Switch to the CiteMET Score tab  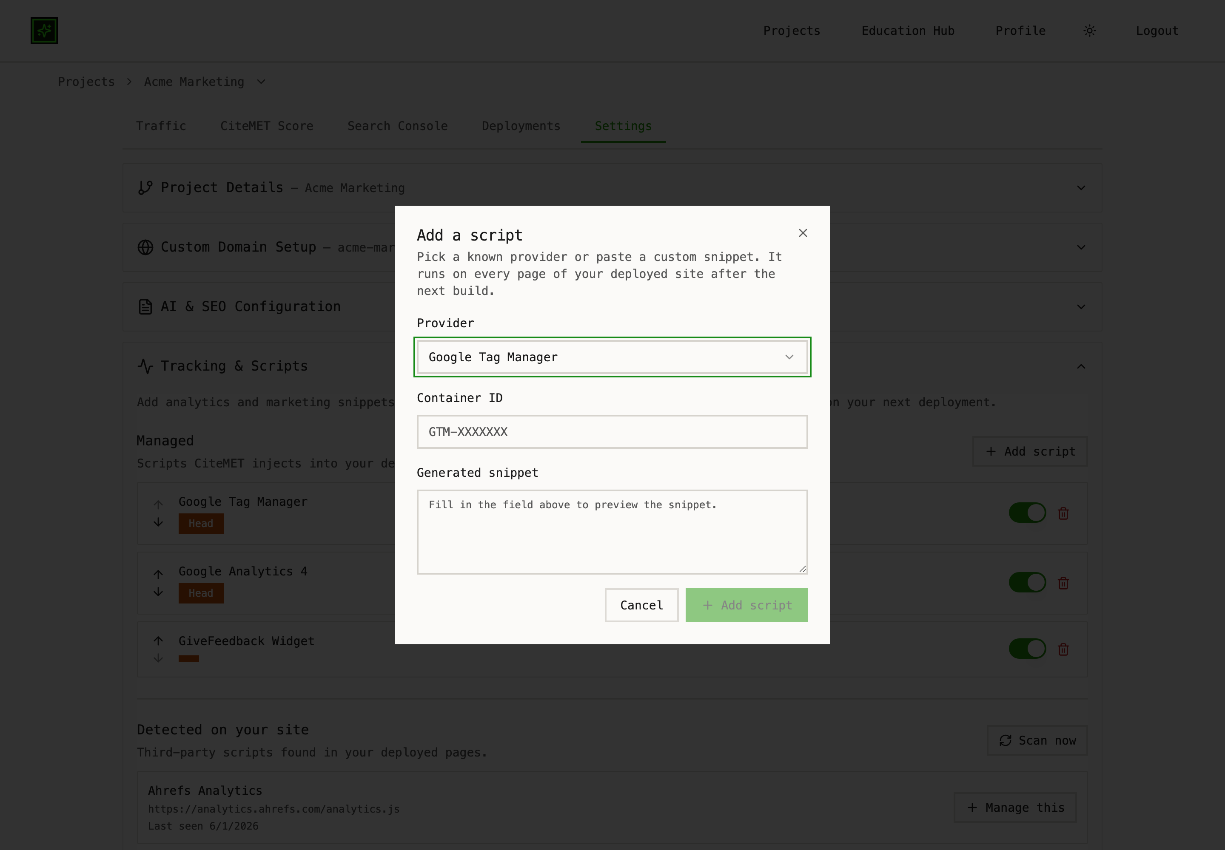(267, 126)
